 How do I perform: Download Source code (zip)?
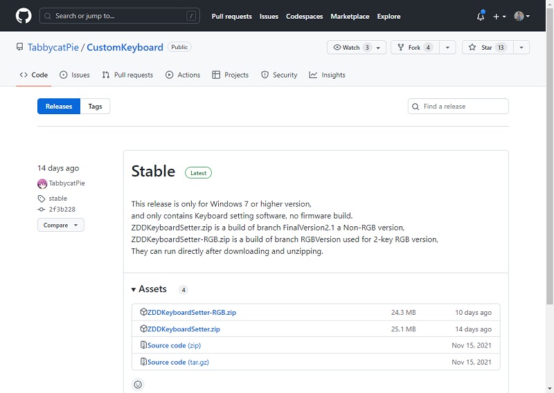(174, 345)
